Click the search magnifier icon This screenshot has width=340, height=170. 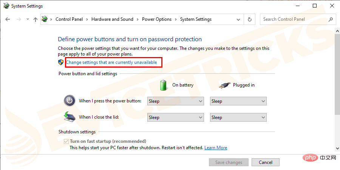(331, 19)
